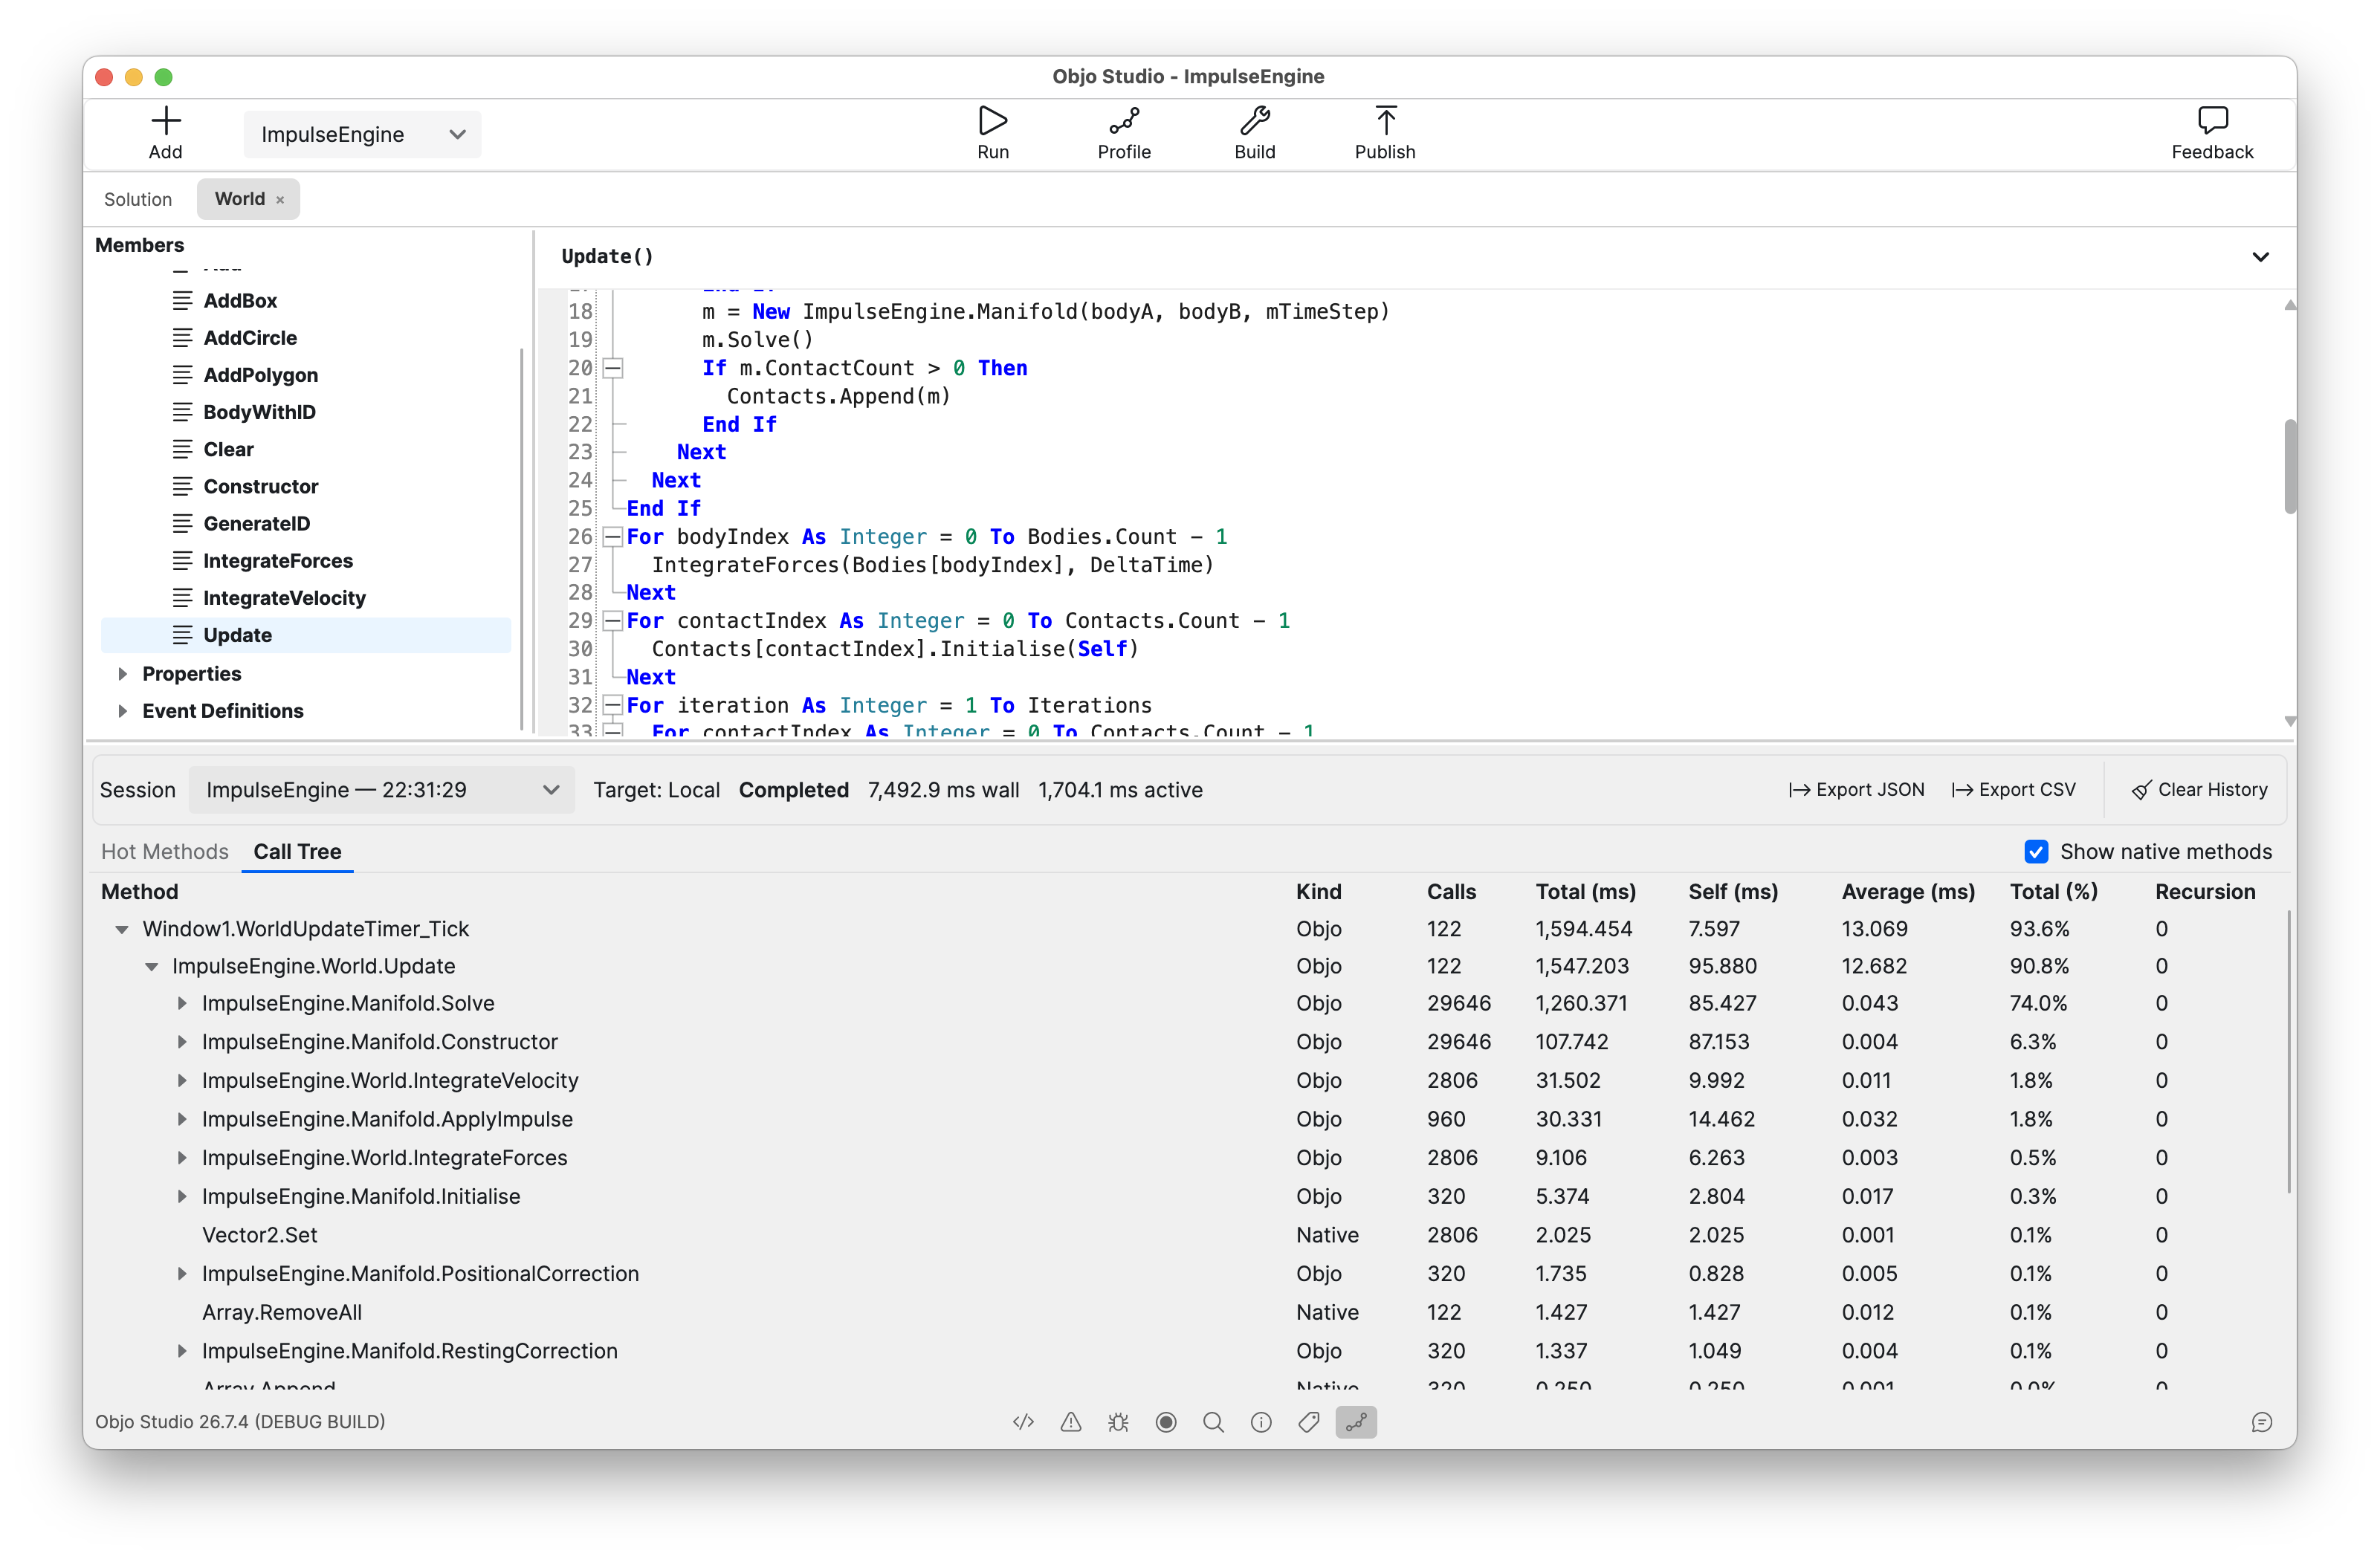Click Export CSV button
This screenshot has width=2380, height=1559.
(x=2014, y=789)
